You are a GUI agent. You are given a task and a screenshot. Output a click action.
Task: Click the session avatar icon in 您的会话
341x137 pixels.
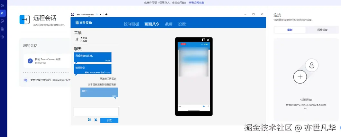tap(30, 61)
